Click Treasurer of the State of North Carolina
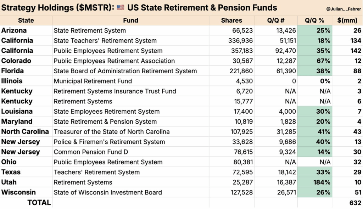Image resolution: width=363 pixels, height=209 pixels. click(112, 132)
